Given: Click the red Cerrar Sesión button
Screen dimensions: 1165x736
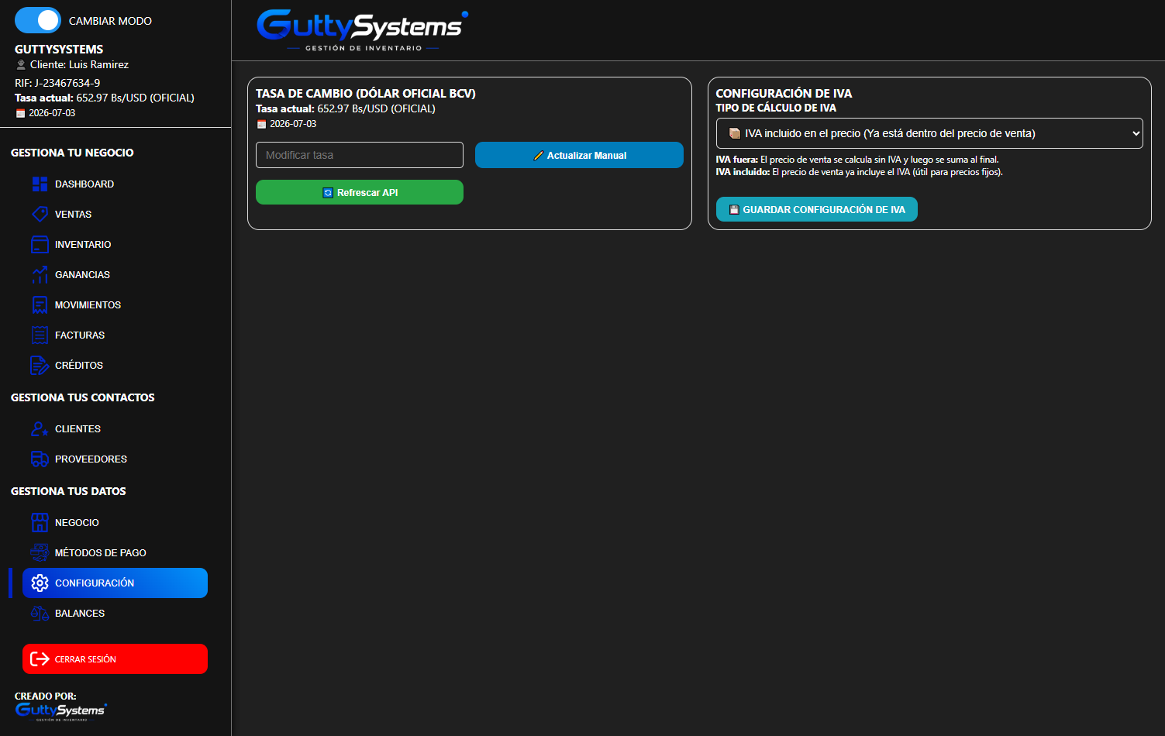Looking at the screenshot, I should click(x=115, y=659).
